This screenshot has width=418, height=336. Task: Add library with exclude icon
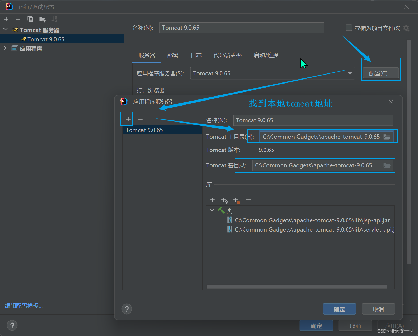pos(236,200)
